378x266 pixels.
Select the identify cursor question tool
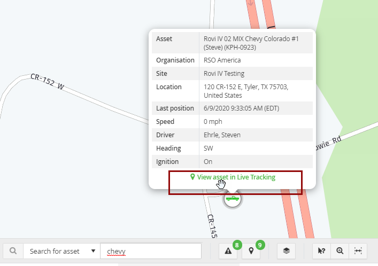pos(321,251)
